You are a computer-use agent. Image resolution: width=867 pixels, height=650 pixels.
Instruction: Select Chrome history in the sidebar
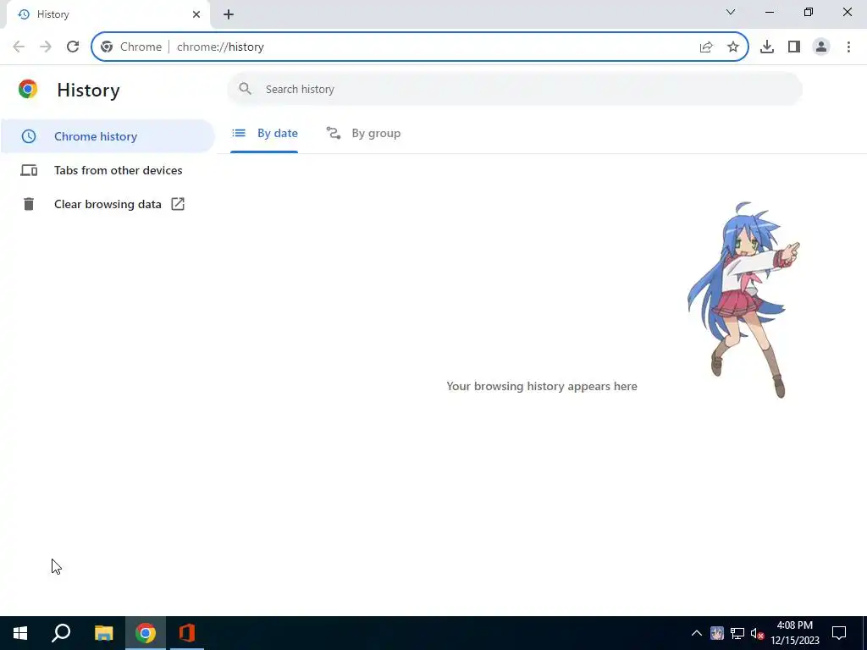[x=108, y=136]
